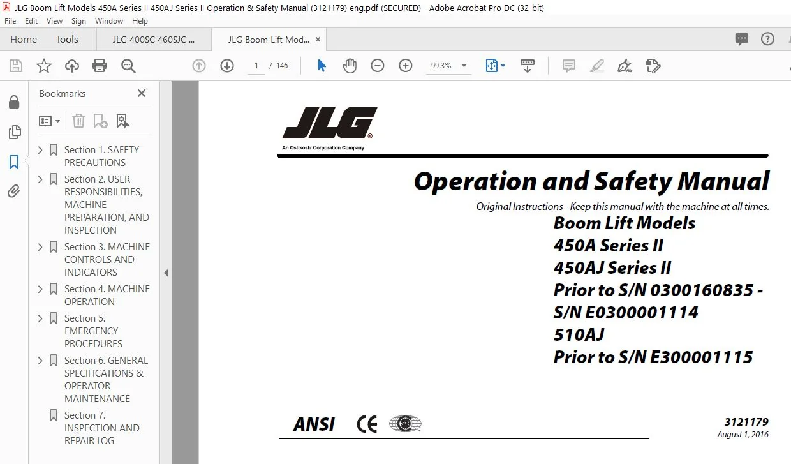Click the cloud upload icon

pos(72,66)
